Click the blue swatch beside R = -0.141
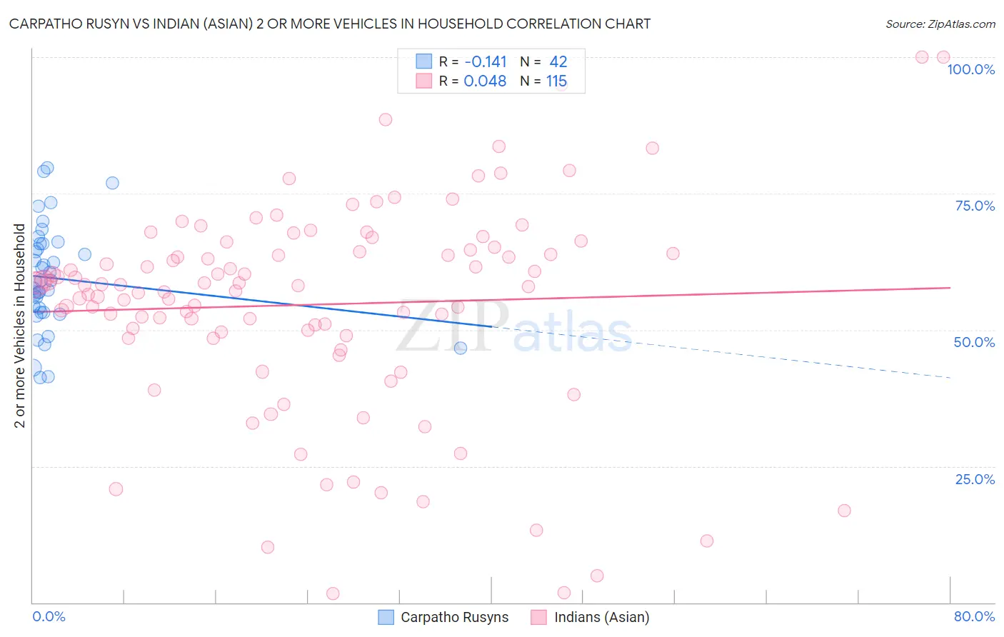This screenshot has width=1004, height=637. (x=423, y=61)
